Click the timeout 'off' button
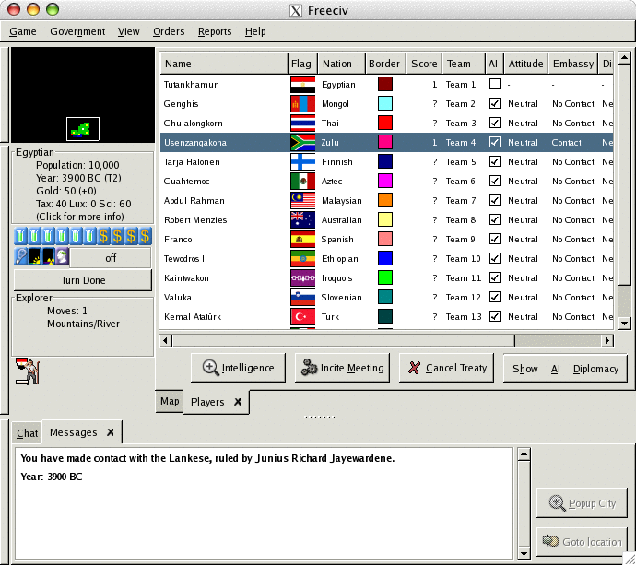Viewport: 636px width, 565px height. point(111,258)
